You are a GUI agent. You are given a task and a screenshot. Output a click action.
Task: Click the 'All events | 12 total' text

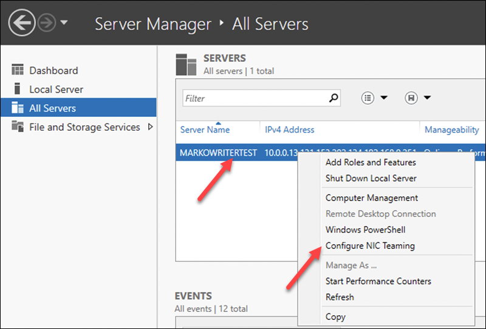[x=211, y=308]
